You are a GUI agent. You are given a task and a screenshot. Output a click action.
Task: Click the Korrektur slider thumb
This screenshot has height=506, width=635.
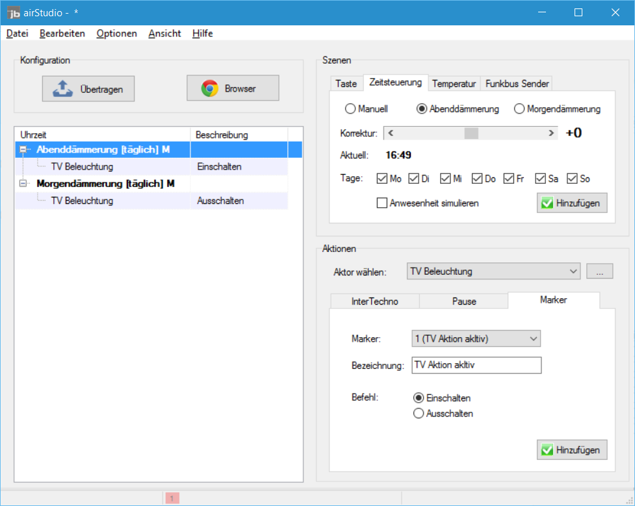471,133
